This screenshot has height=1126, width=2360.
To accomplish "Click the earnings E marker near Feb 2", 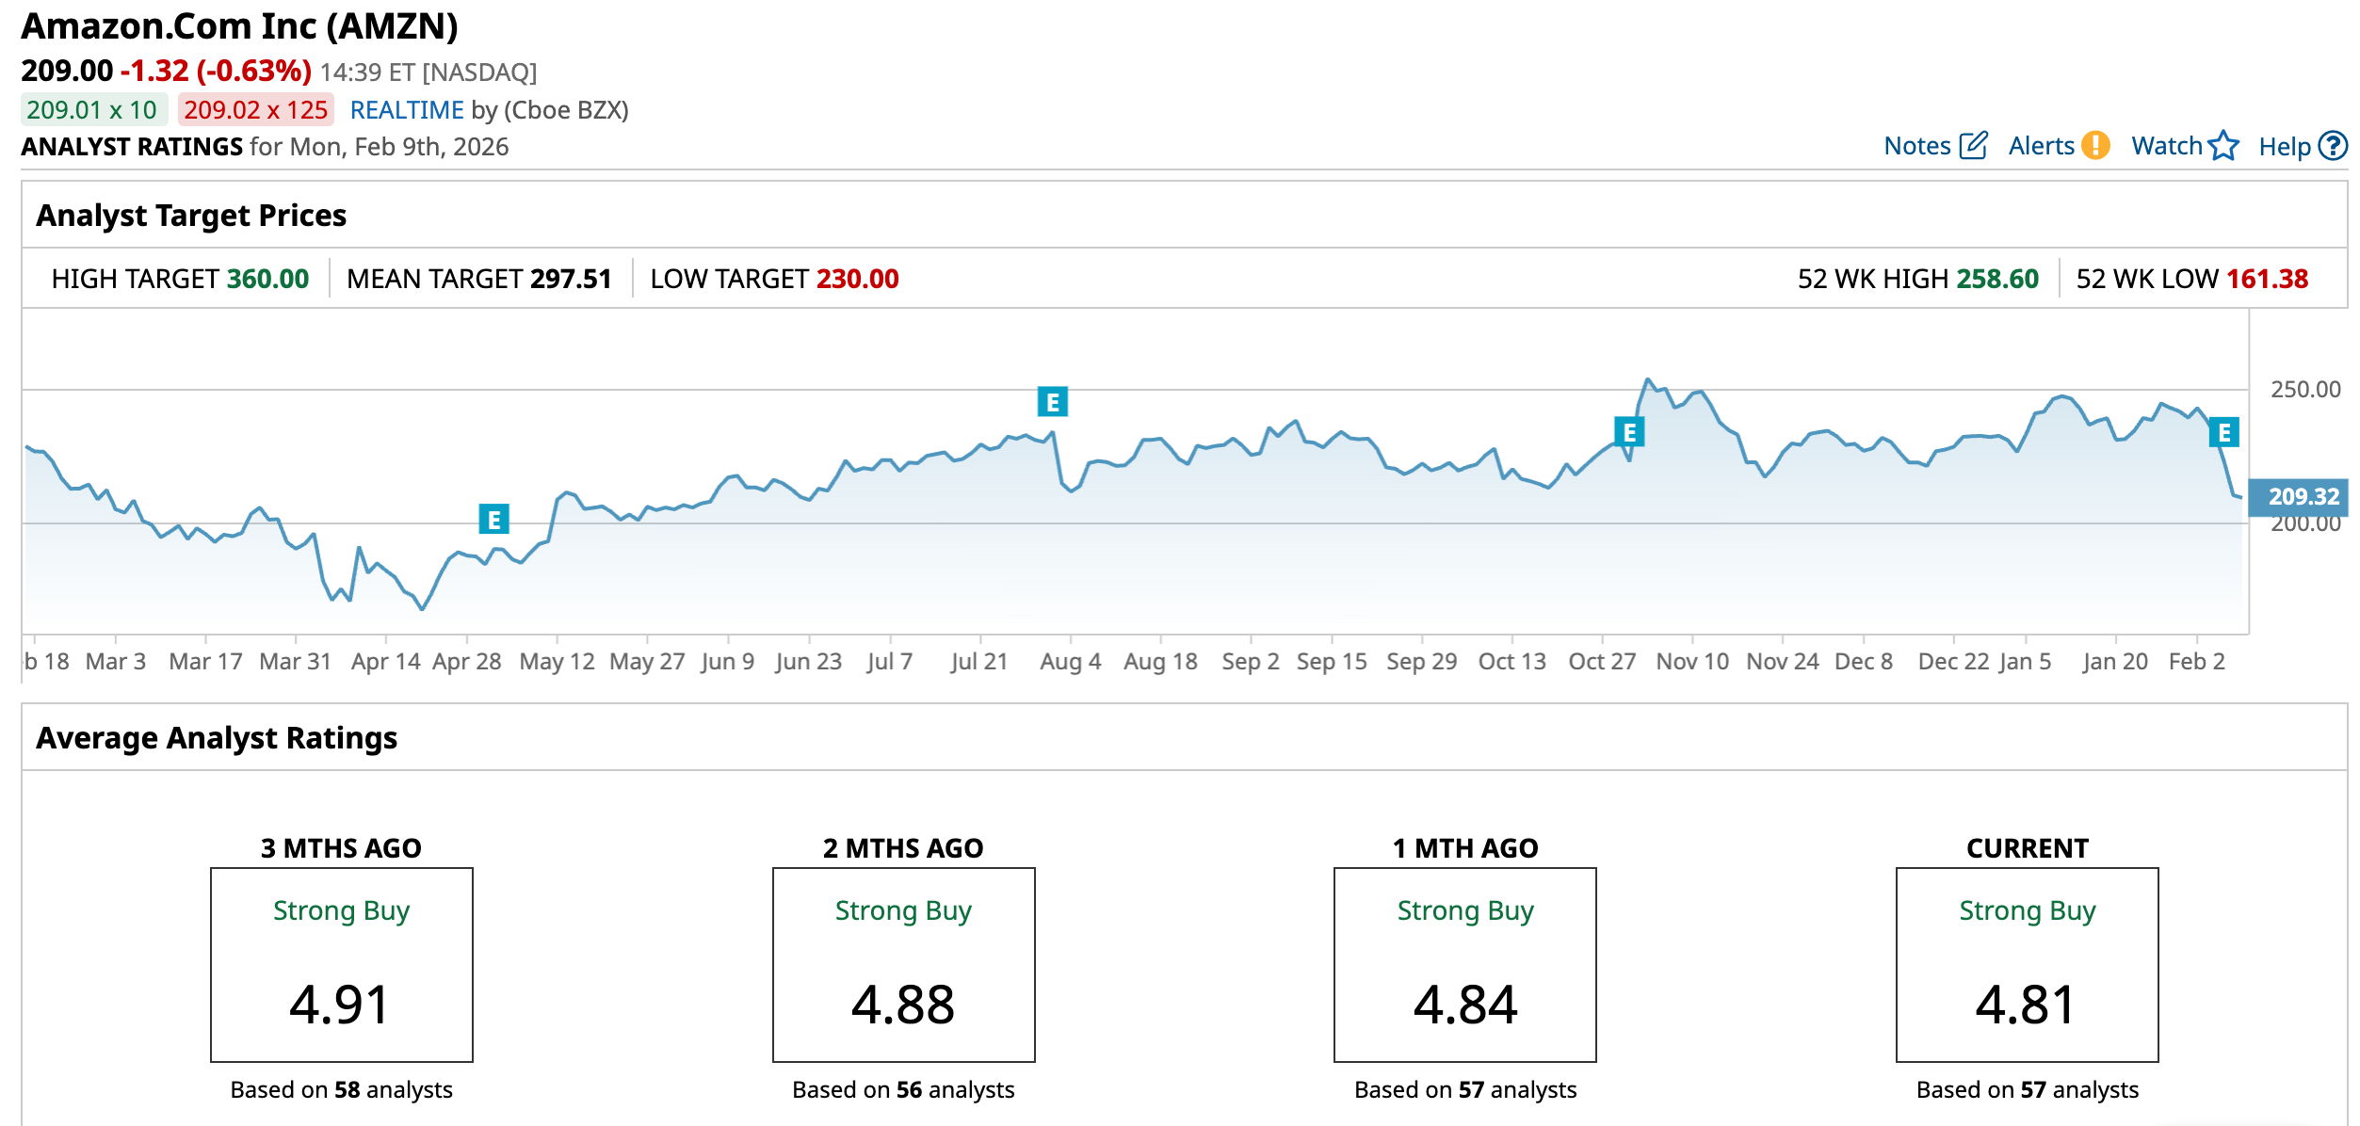I will point(2223,432).
